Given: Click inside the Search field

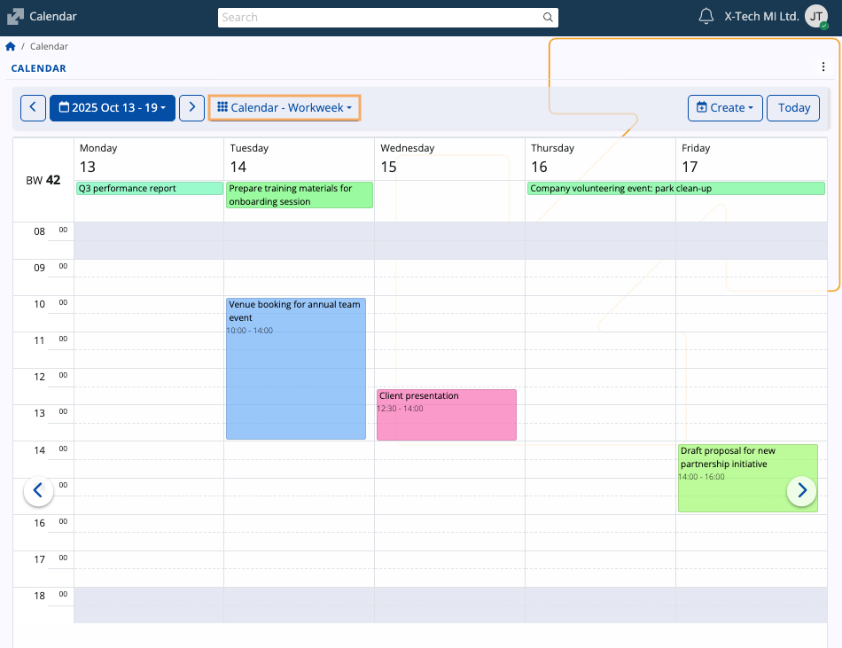Looking at the screenshot, I should click(379, 17).
